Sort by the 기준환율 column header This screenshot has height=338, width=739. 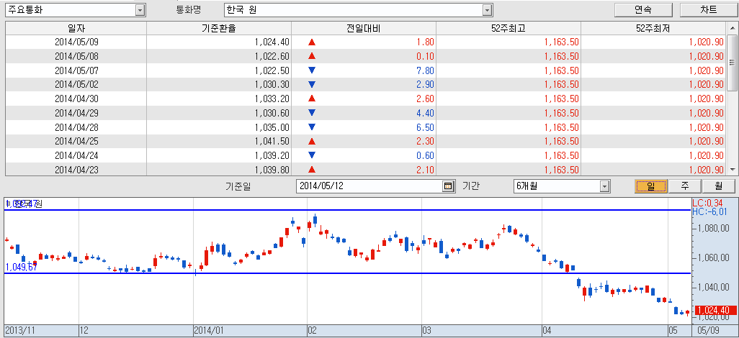(219, 28)
